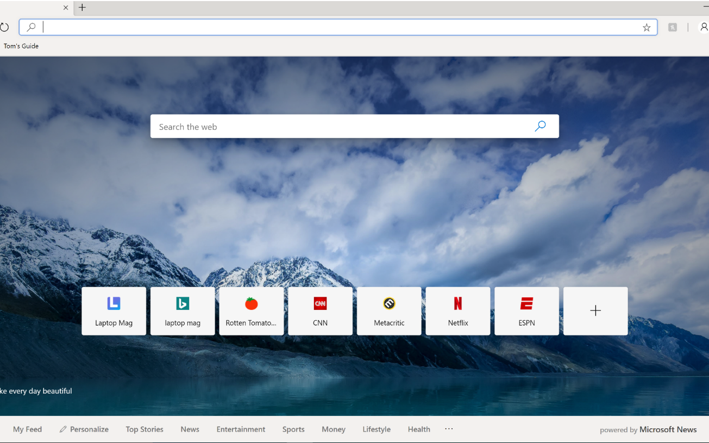Viewport: 709px width, 443px height.
Task: Close the current browser tab
Action: click(x=66, y=8)
